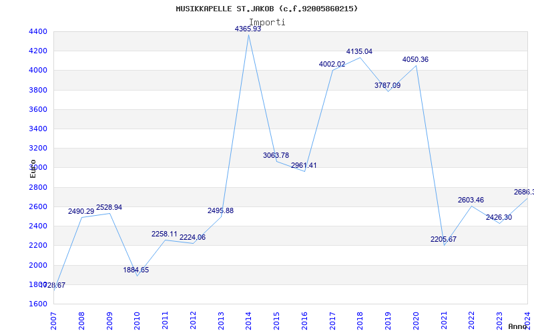Click the y-axis tick 1600

tap(39, 304)
